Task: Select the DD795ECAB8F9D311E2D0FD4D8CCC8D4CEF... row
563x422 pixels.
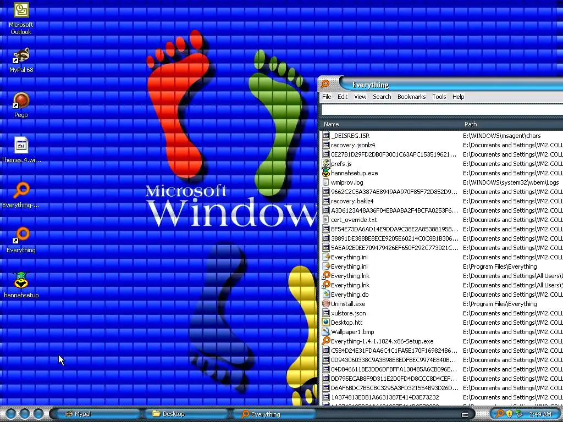Action: (x=441, y=378)
